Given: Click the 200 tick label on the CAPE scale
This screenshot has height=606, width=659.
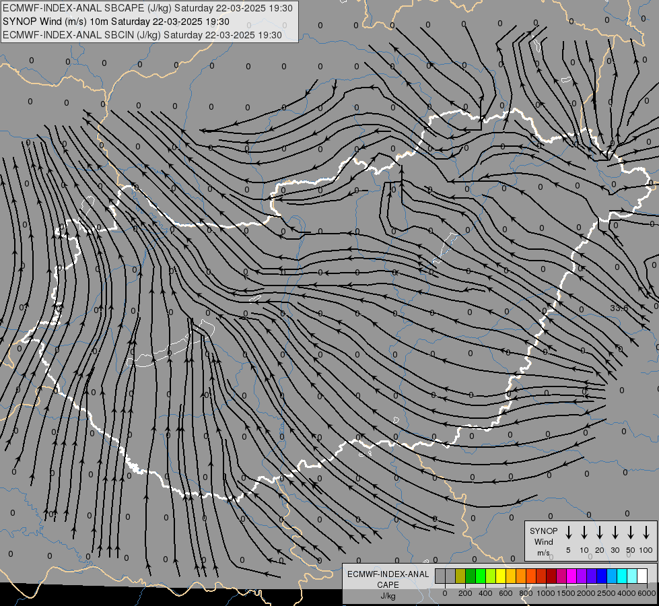Looking at the screenshot, I should tap(465, 593).
